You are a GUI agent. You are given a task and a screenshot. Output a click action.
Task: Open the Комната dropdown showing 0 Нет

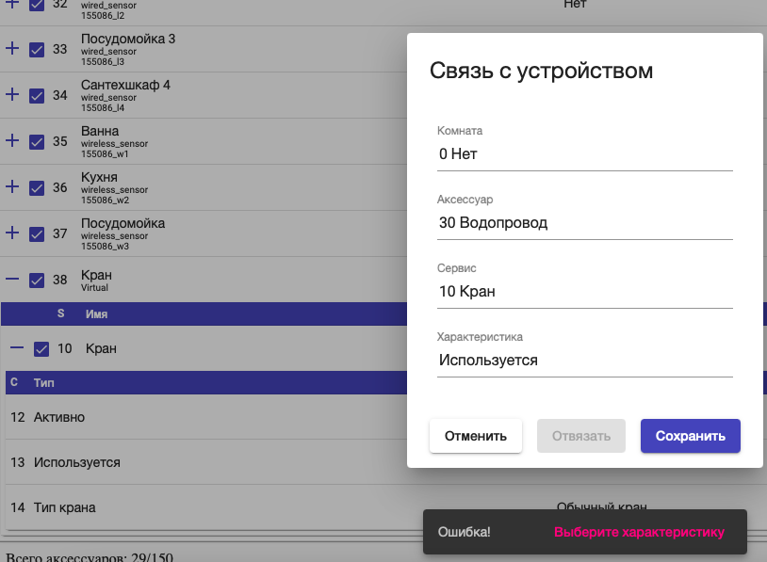tap(584, 154)
